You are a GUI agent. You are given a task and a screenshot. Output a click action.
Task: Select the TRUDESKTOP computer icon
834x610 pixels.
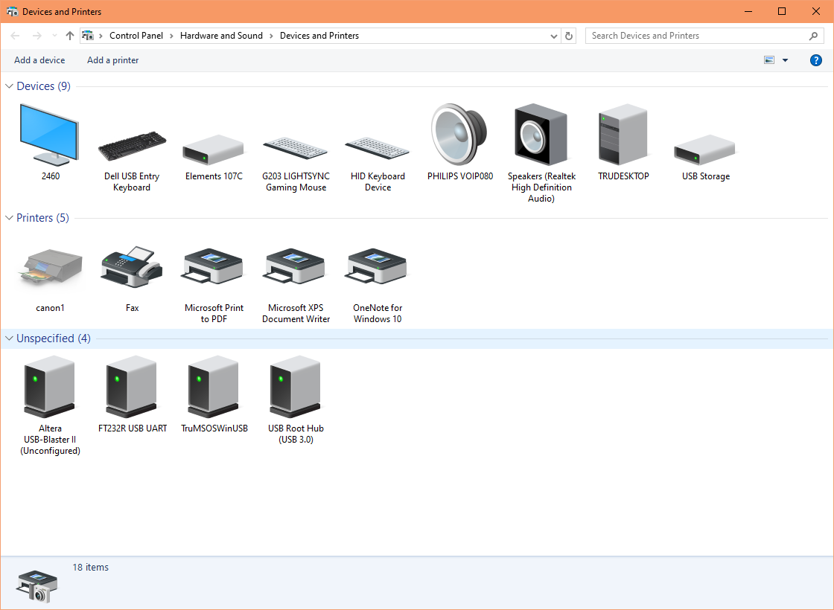(623, 135)
